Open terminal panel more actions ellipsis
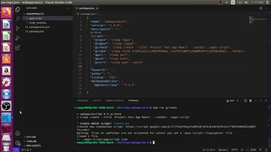The image size is (271, 152). (x=256, y=100)
